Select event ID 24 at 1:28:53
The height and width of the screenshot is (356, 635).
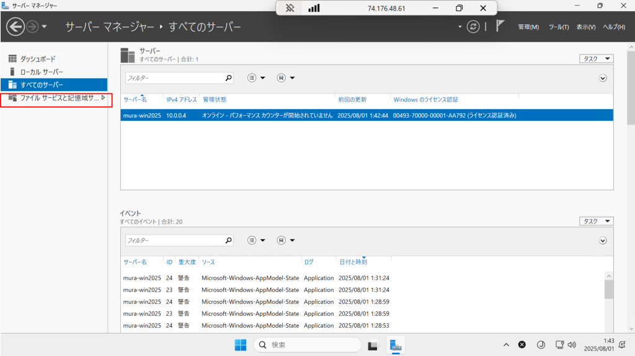pos(362,326)
